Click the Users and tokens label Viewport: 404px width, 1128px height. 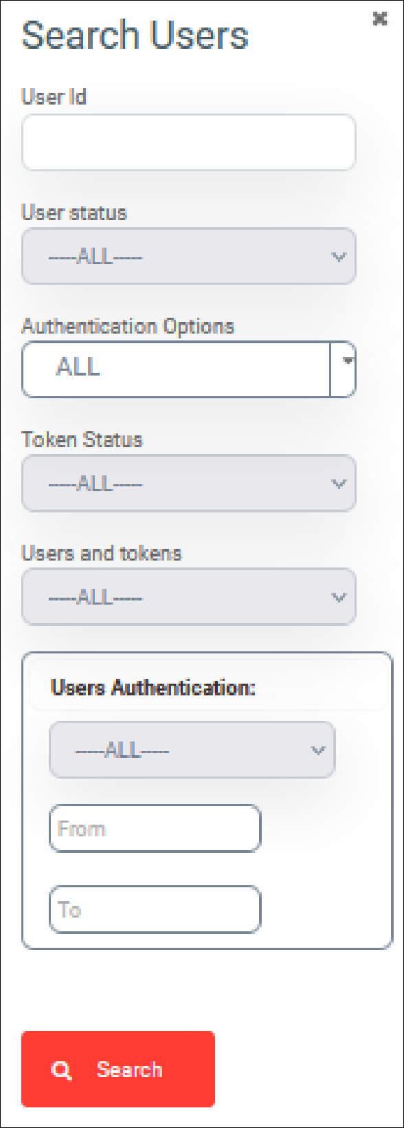[102, 553]
